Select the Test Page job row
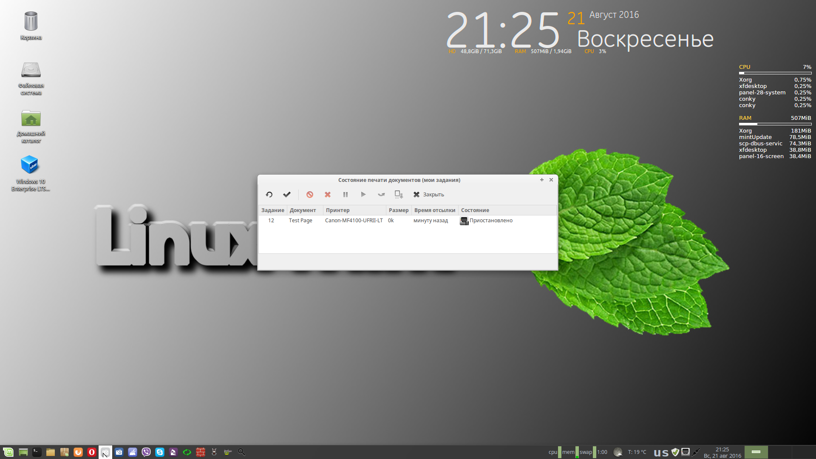The width and height of the screenshot is (816, 459). pos(300,221)
